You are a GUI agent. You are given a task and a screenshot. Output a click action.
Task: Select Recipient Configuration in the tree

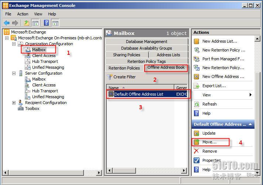(x=46, y=103)
